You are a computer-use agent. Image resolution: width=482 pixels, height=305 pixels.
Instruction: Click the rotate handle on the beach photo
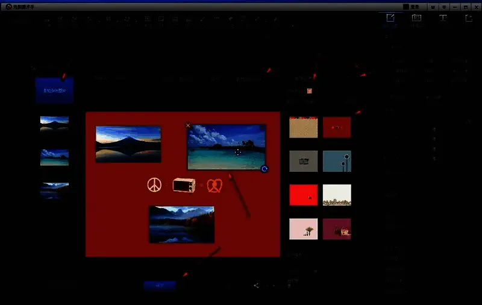pyautogui.click(x=264, y=169)
